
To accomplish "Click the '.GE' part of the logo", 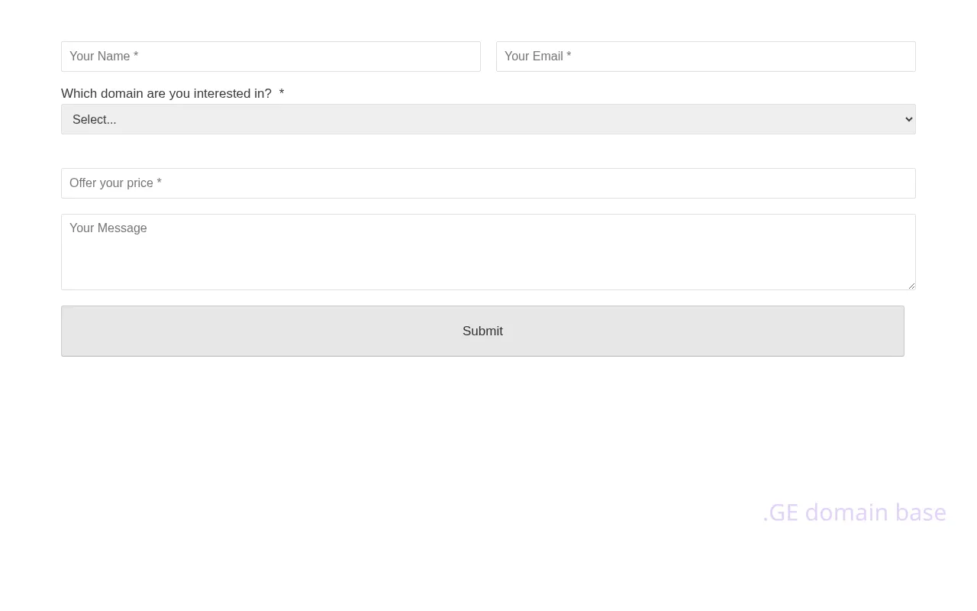I will pos(780,512).
